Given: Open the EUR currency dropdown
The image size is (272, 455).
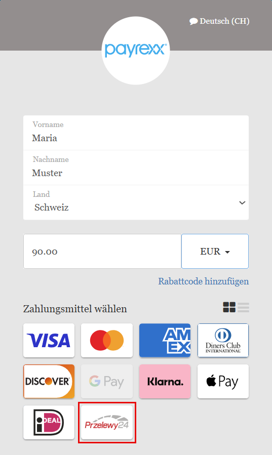Looking at the screenshot, I should coord(215,252).
